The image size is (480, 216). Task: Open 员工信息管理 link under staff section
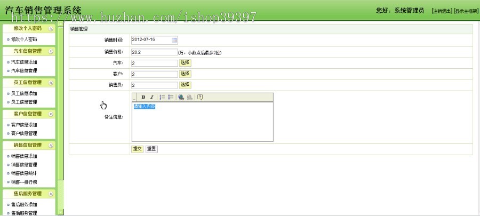[24, 102]
